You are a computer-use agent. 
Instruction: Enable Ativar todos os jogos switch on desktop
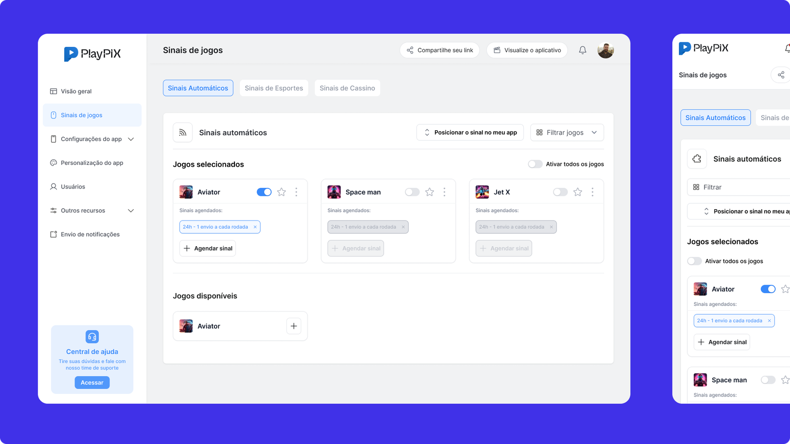pyautogui.click(x=535, y=164)
